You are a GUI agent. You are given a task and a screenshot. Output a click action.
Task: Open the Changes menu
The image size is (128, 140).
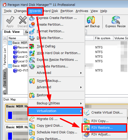pyautogui.click(x=20, y=11)
